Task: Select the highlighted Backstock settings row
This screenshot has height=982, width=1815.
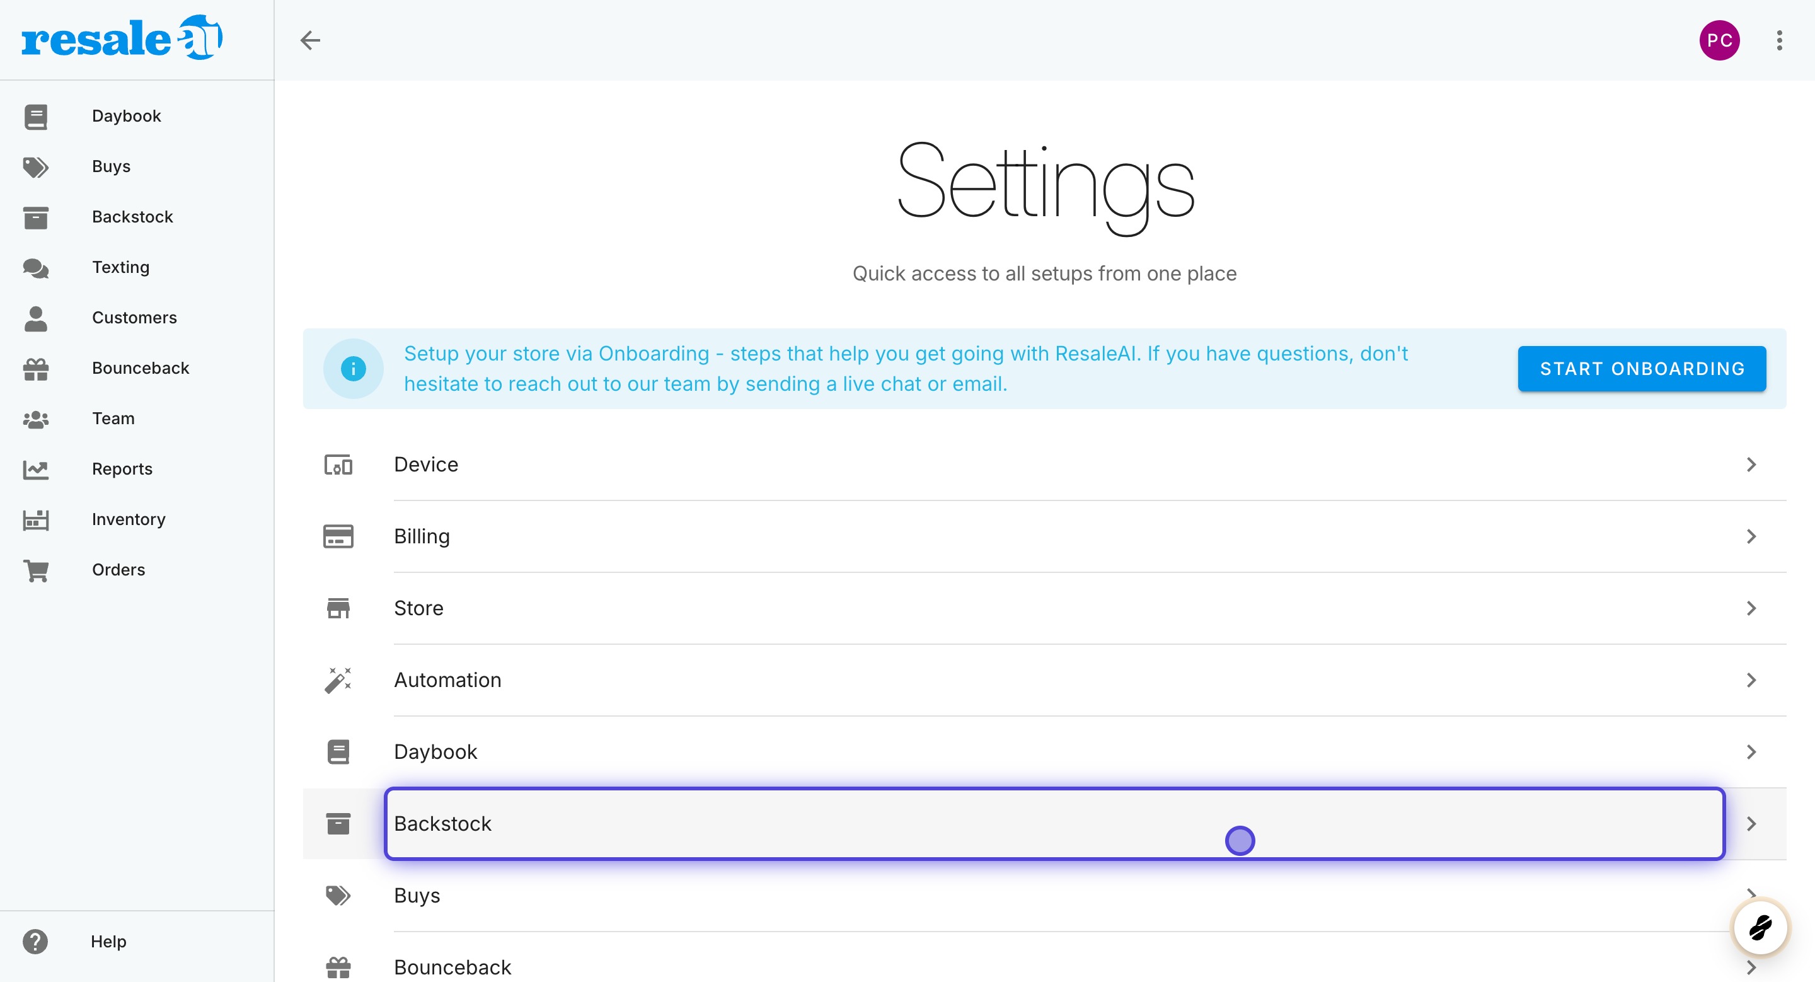Action: point(1045,824)
